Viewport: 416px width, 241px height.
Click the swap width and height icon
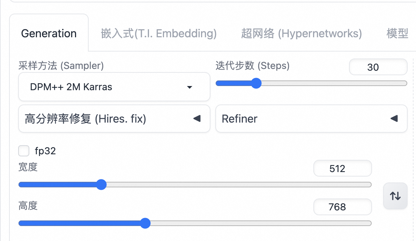click(x=395, y=196)
